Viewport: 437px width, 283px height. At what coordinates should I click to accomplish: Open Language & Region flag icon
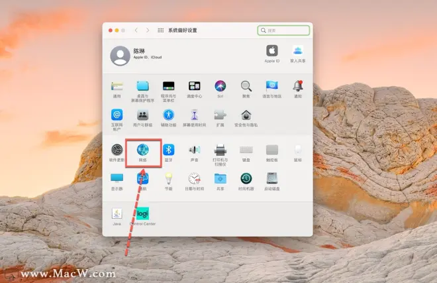click(271, 86)
